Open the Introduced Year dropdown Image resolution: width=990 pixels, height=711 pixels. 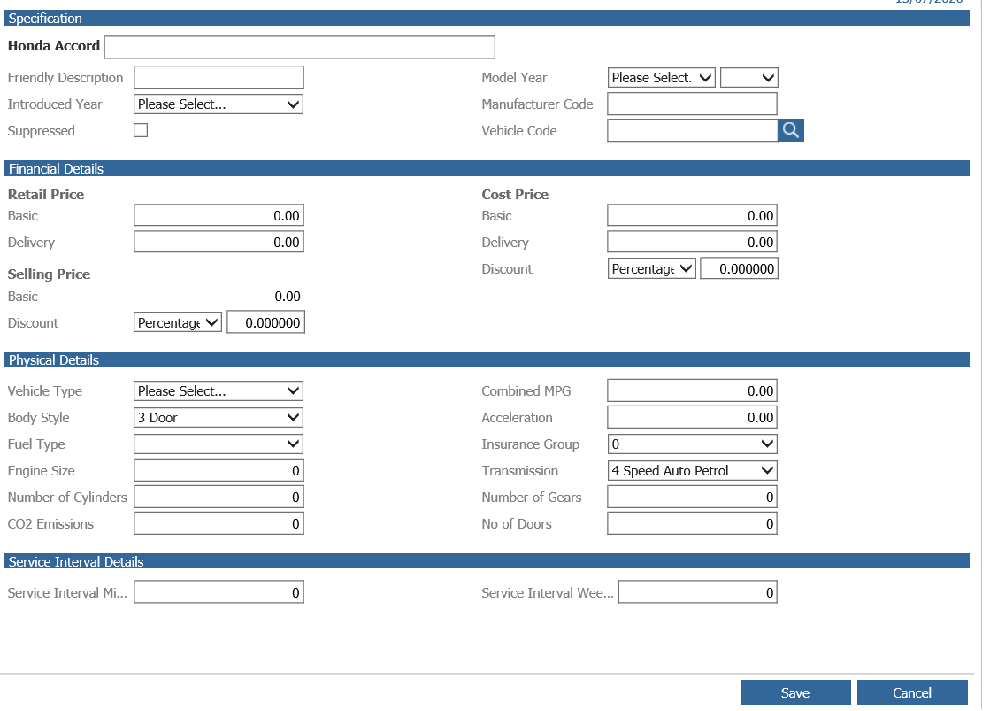(x=219, y=104)
